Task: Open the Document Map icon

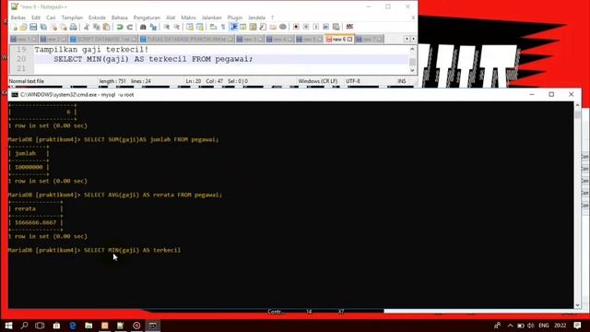Action: click(x=253, y=27)
